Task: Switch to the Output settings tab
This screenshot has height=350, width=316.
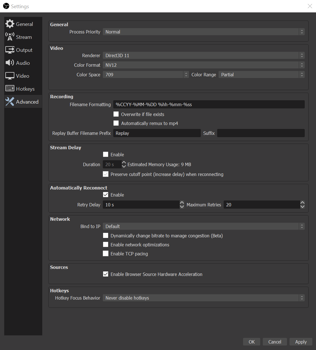Action: [24, 50]
